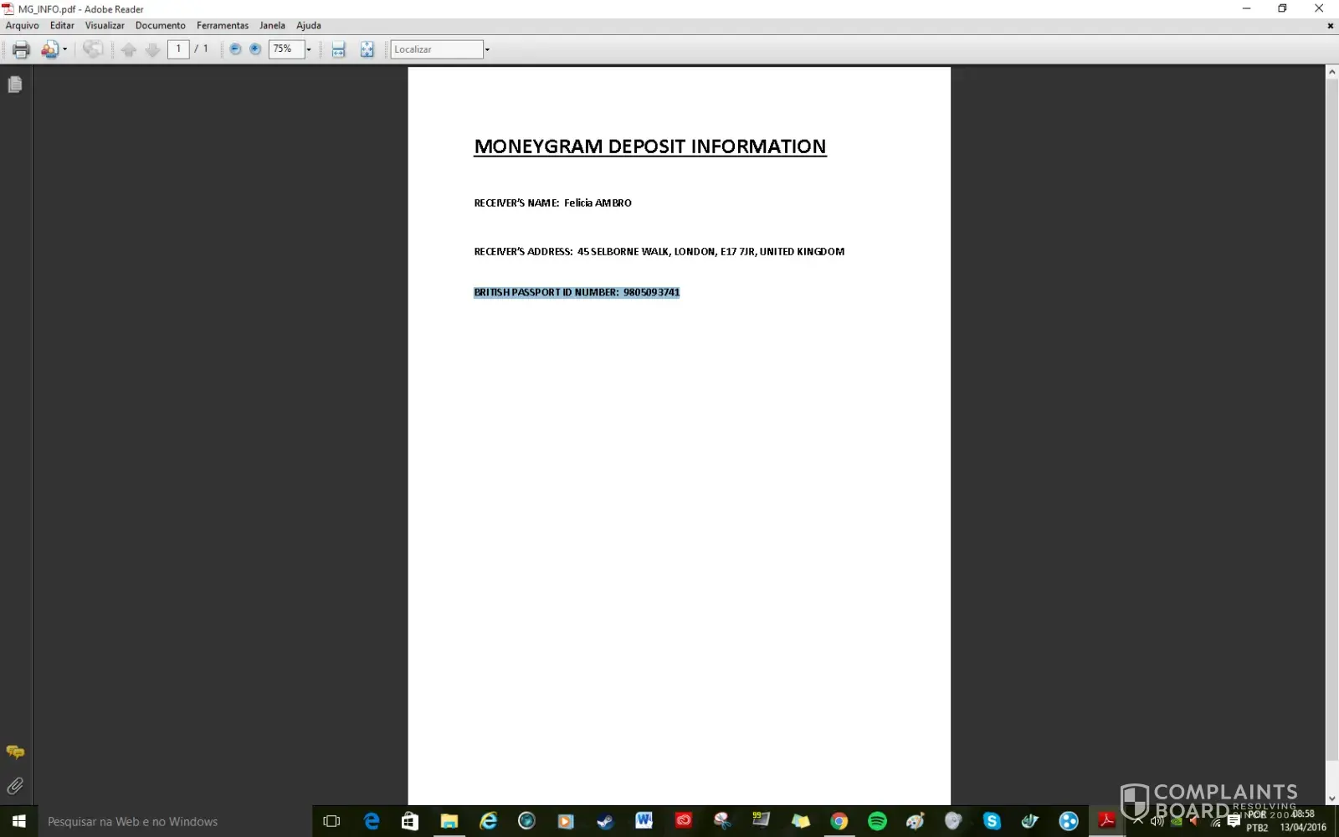
Task: Open the Pages panel in the sidebar
Action: (x=15, y=85)
